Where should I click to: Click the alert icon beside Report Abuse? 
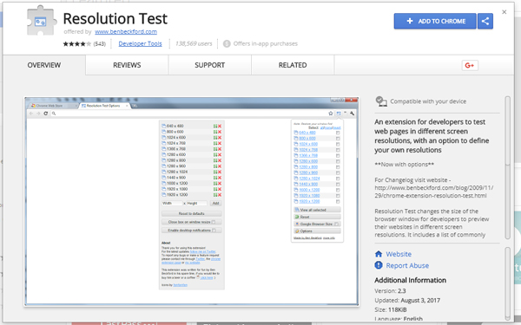(x=379, y=265)
